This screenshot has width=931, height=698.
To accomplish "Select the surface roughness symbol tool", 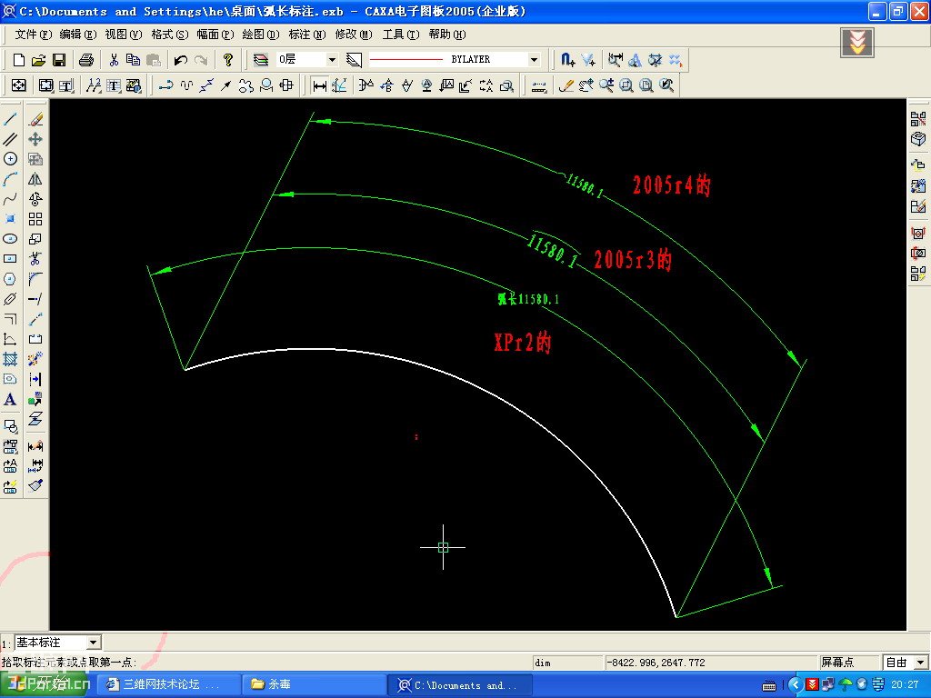I will (x=406, y=85).
